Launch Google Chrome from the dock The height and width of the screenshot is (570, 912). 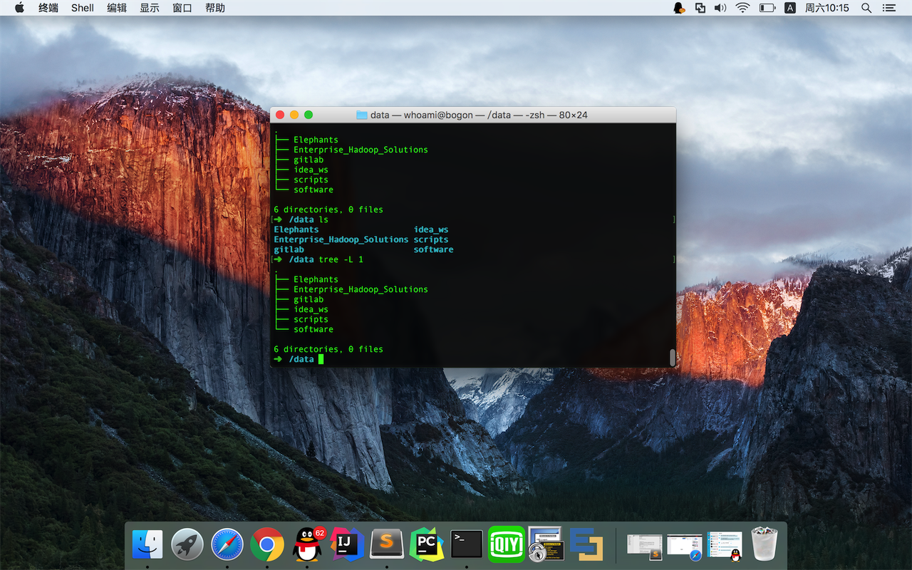(267, 545)
